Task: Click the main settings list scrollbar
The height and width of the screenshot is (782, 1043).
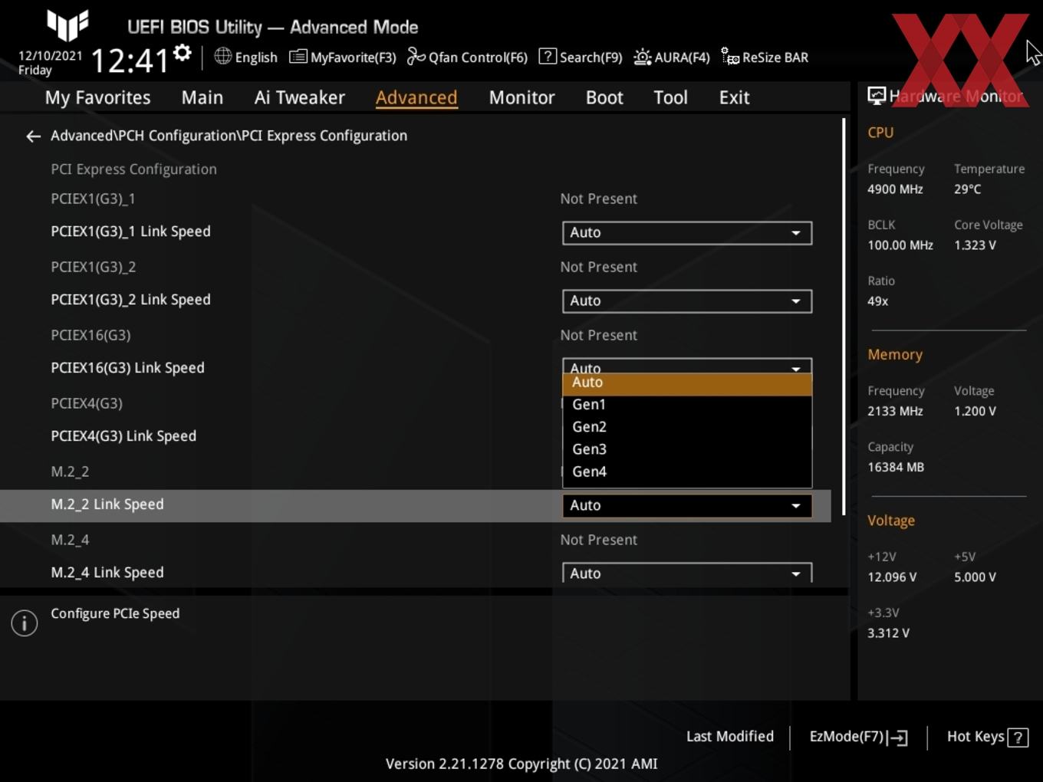Action: pyautogui.click(x=844, y=316)
